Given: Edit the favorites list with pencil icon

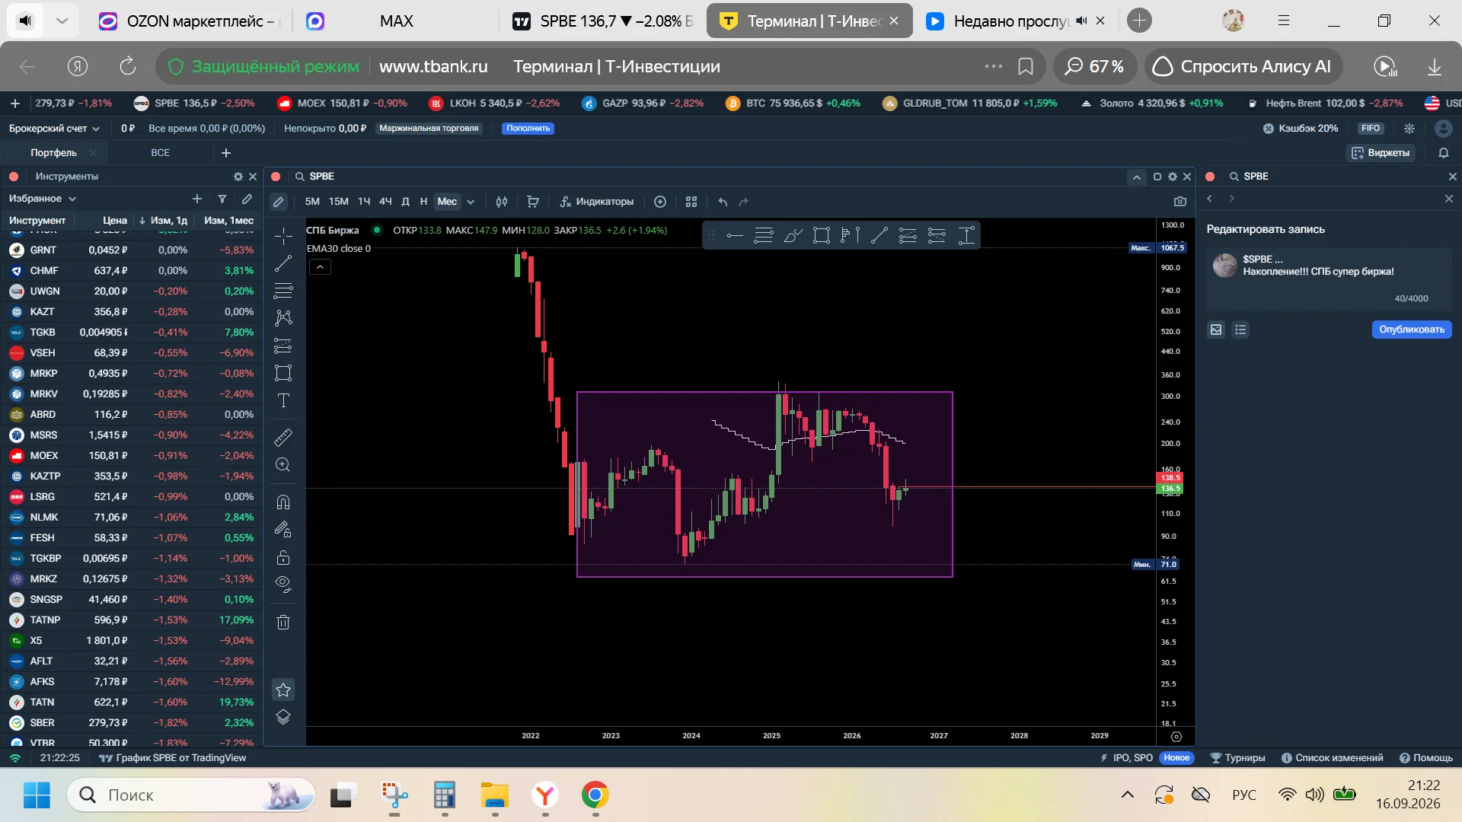Looking at the screenshot, I should tap(247, 199).
